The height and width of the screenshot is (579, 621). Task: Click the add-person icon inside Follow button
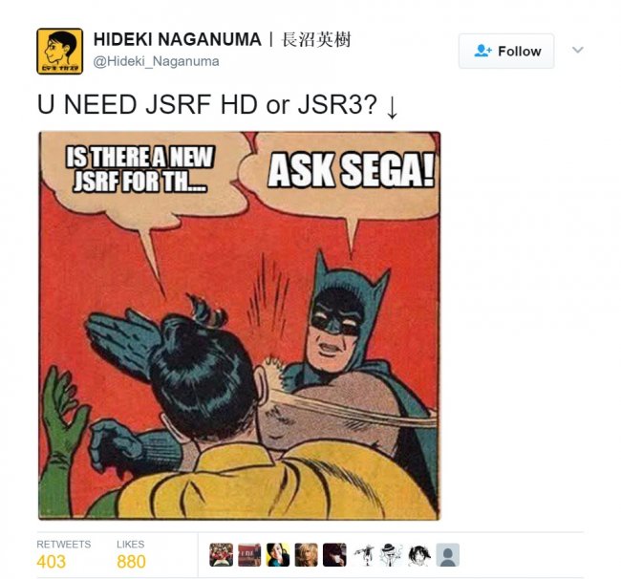click(482, 51)
